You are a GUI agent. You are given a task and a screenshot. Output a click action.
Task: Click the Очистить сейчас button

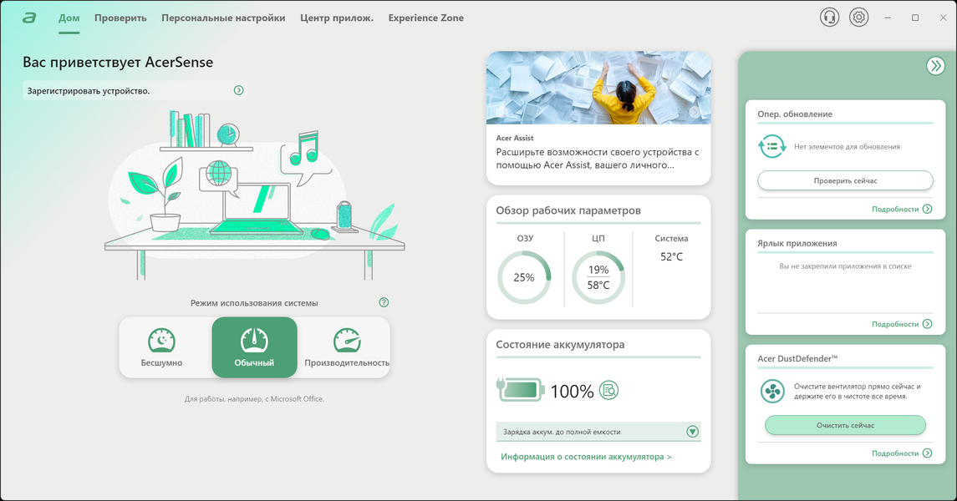[x=845, y=425]
